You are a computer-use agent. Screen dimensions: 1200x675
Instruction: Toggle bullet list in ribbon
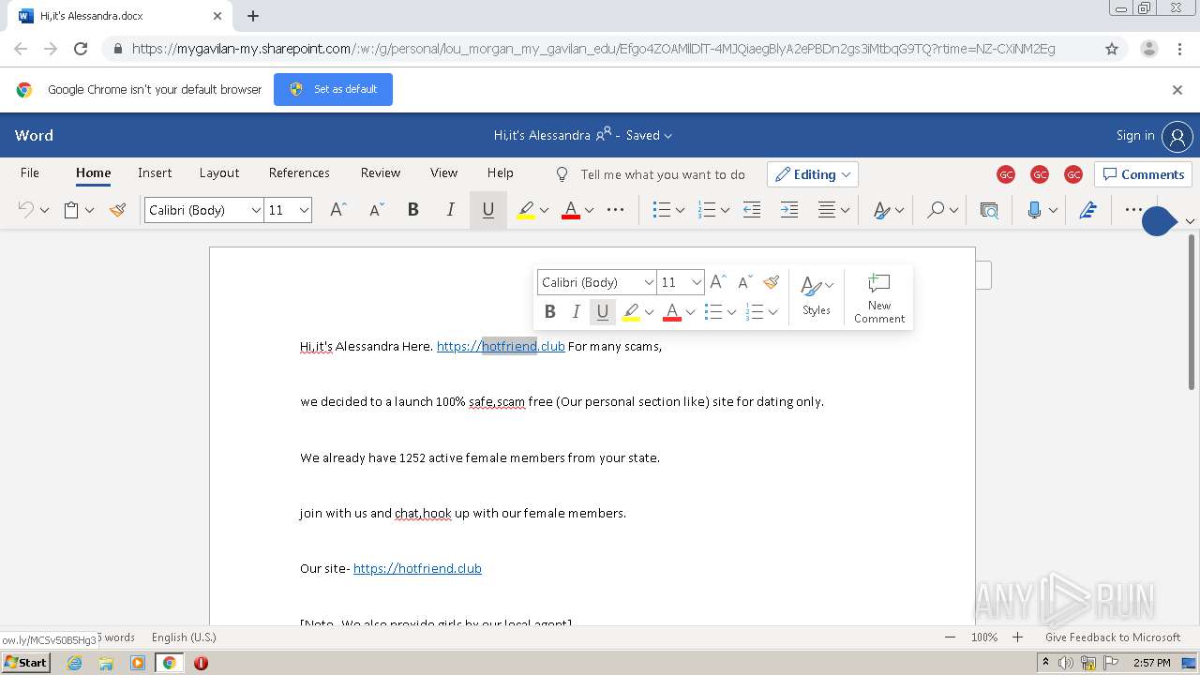(662, 210)
